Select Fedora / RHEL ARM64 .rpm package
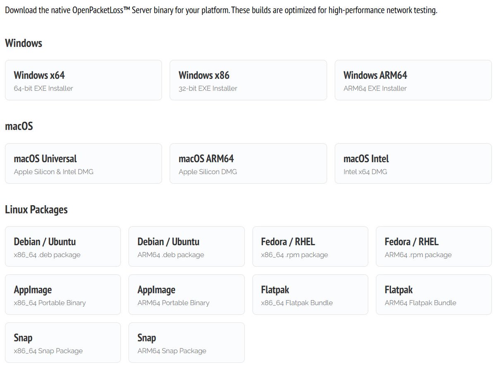This screenshot has height=367, width=496. (434, 246)
